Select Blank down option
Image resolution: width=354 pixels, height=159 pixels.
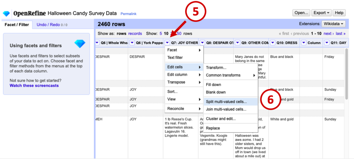230,92
